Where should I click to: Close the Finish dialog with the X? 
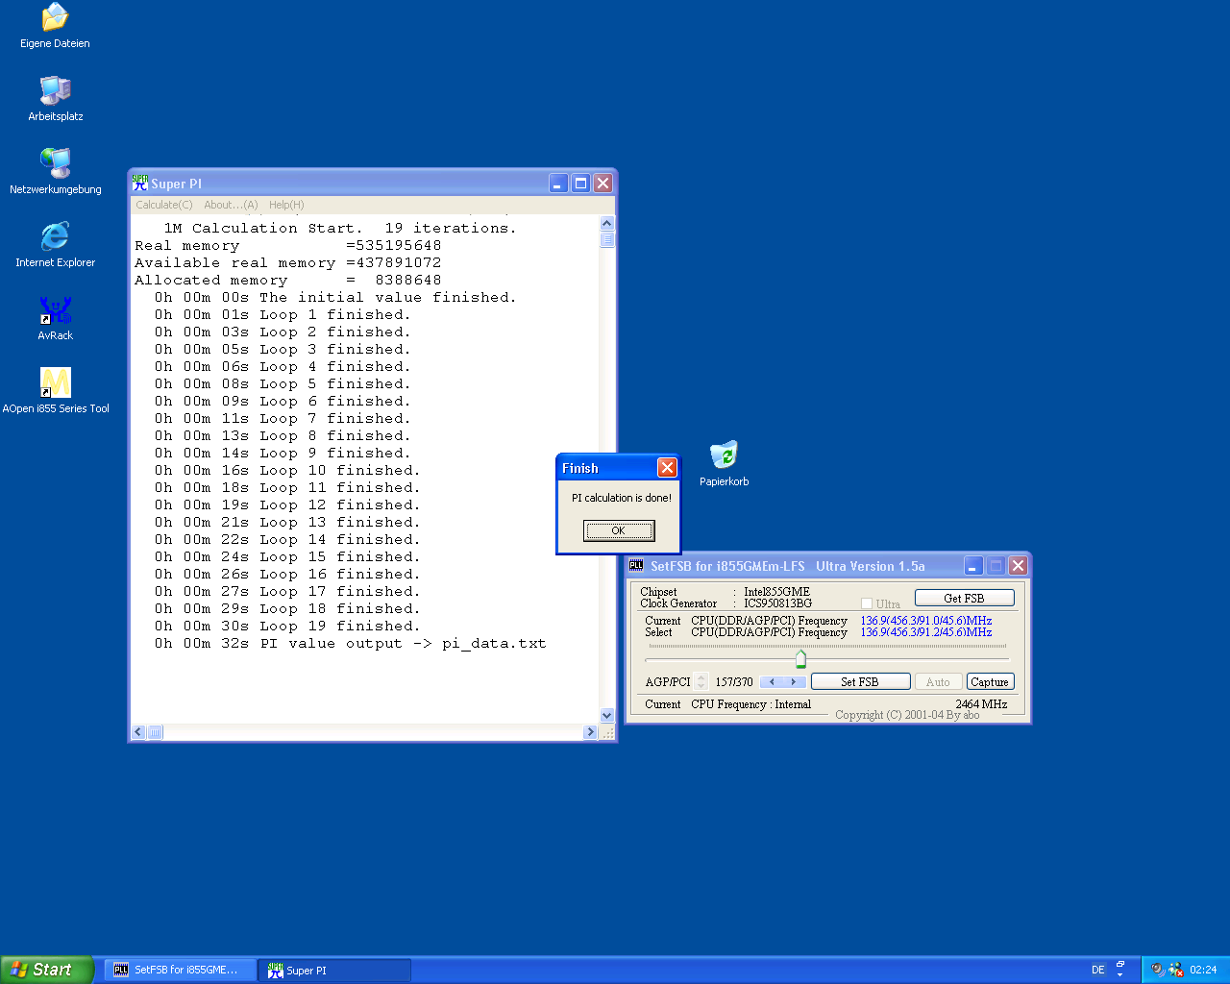(x=667, y=468)
